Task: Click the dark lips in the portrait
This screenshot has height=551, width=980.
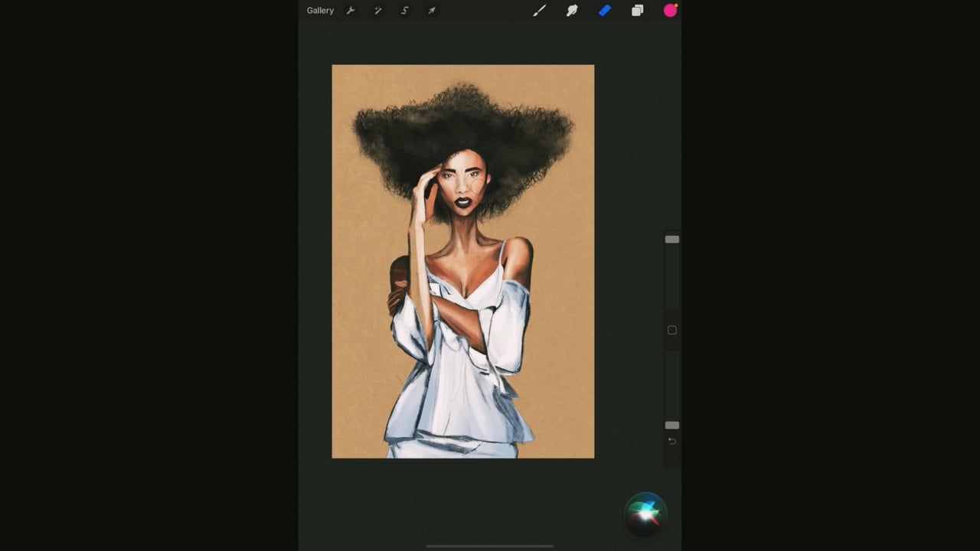Action: pyautogui.click(x=463, y=203)
